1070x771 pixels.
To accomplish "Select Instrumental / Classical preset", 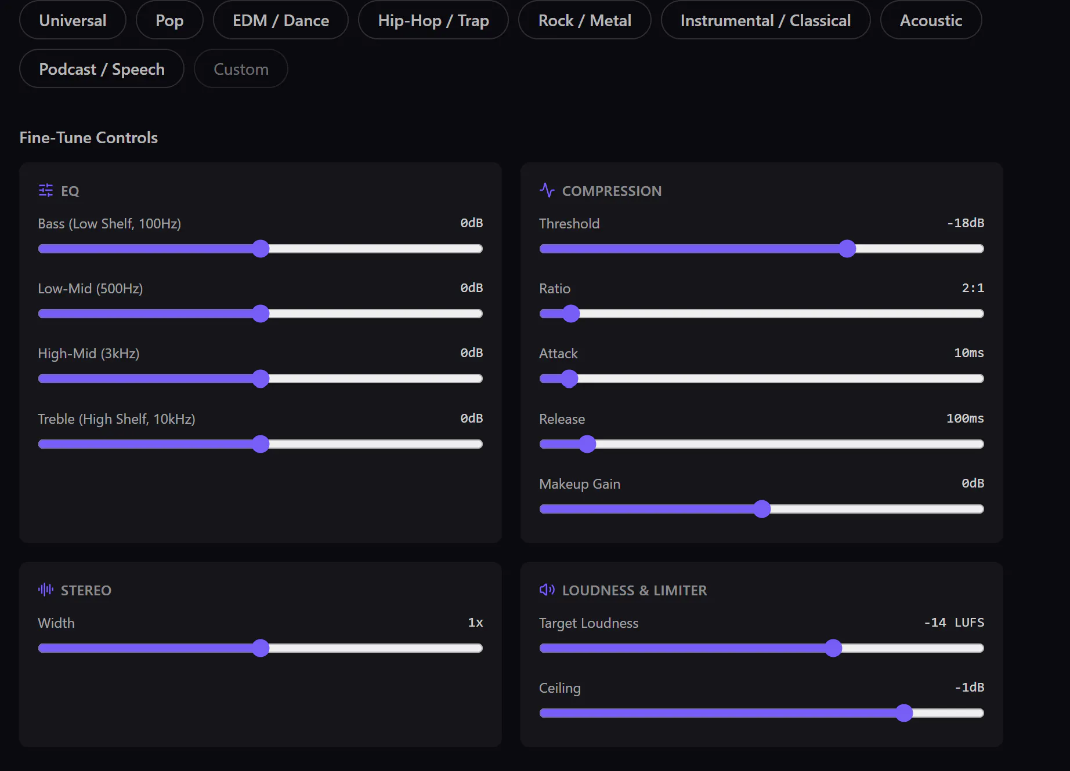I will click(x=765, y=20).
